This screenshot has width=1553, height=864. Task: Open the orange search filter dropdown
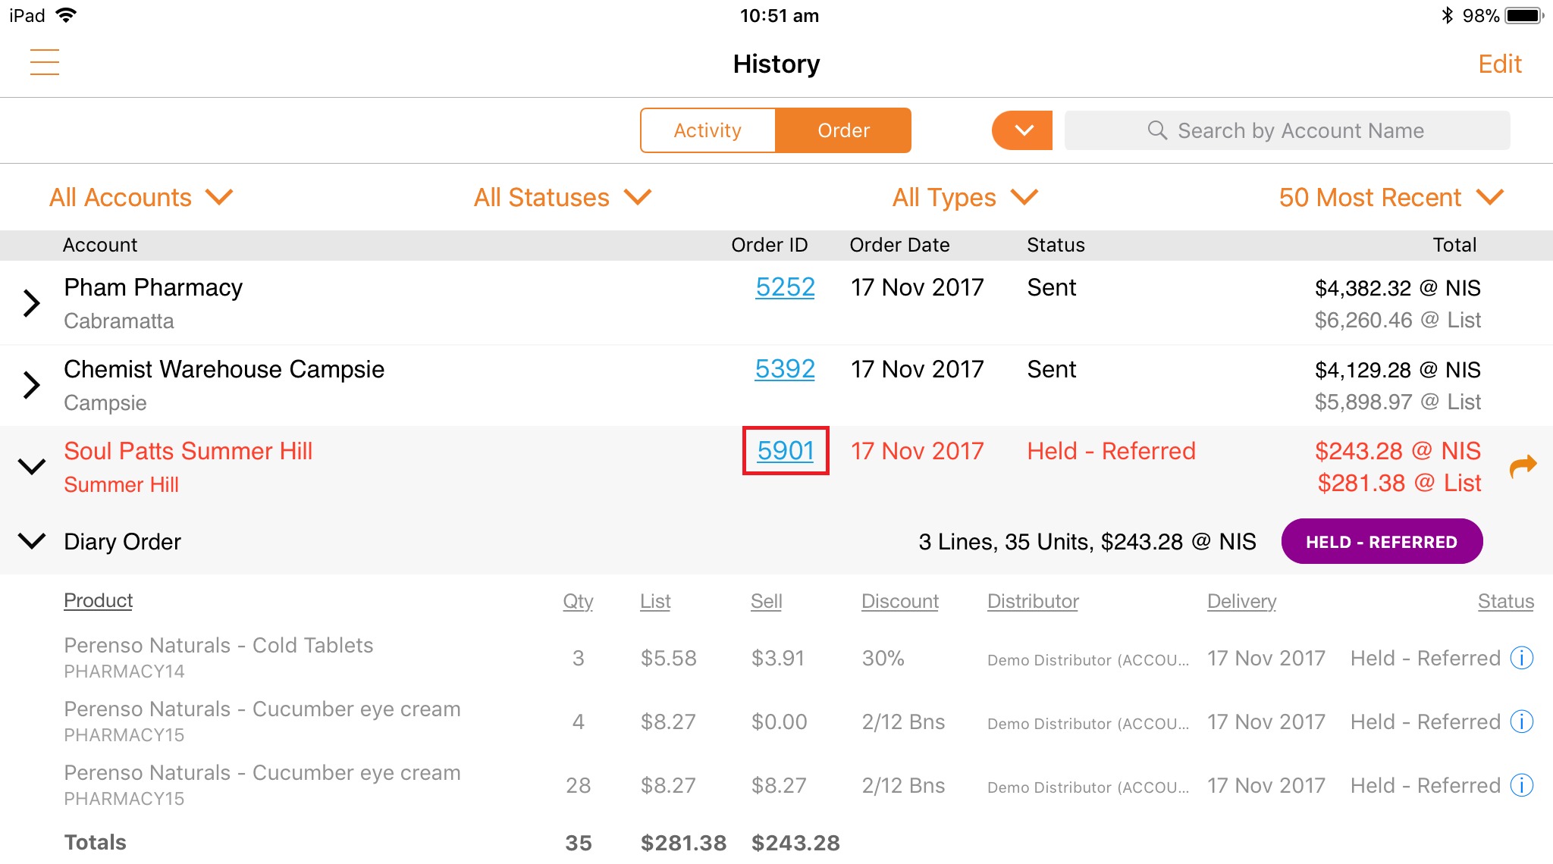coord(1022,130)
